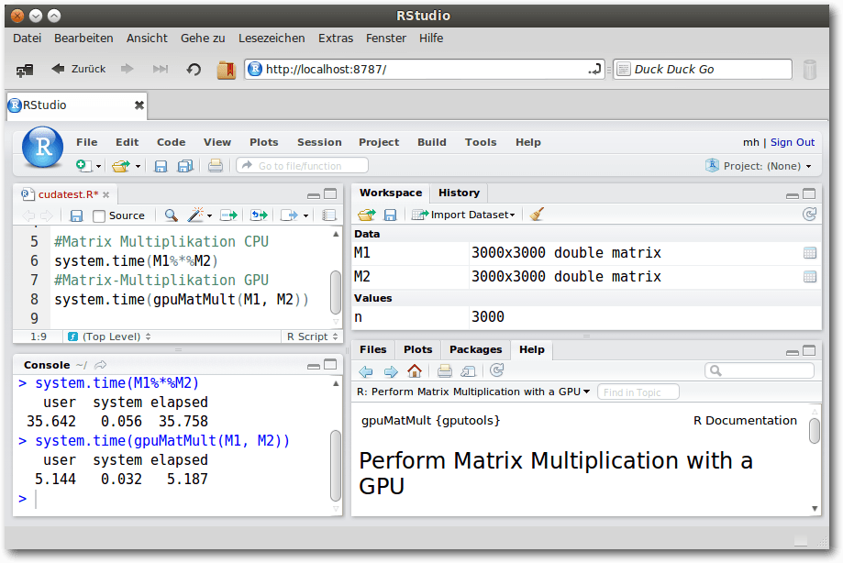Click the Console vertical scrollbar thumb
The height and width of the screenshot is (563, 843).
(336, 465)
